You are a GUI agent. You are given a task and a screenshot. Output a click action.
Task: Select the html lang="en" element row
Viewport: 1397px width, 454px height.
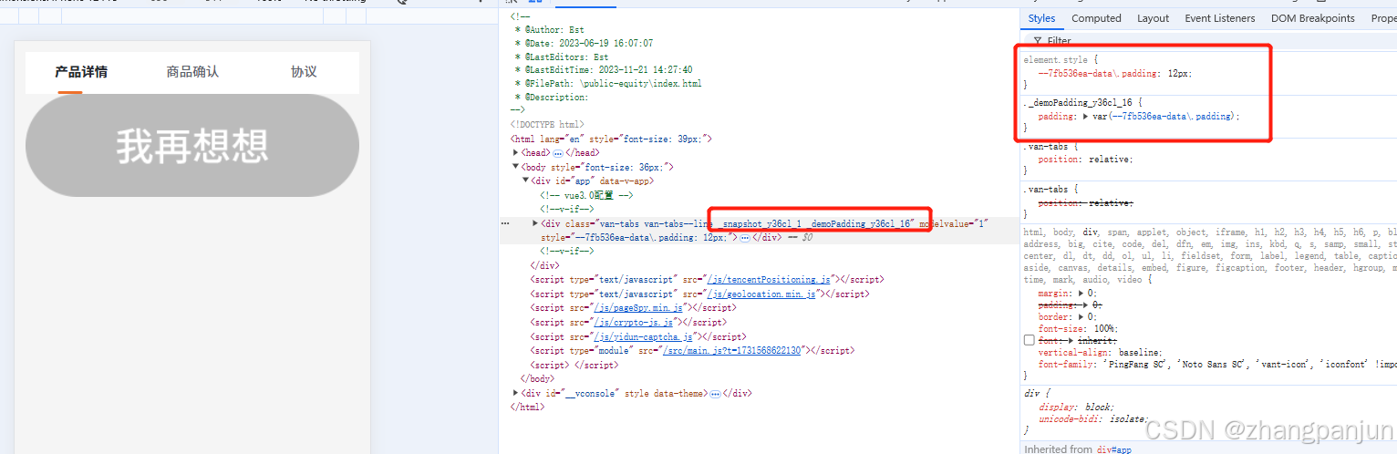pos(611,139)
